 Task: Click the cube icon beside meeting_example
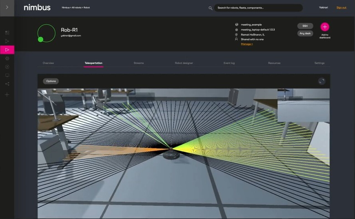tap(236, 24)
